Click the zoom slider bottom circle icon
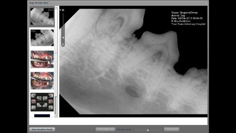Viewport: 236px width, 133px height. tap(63, 45)
